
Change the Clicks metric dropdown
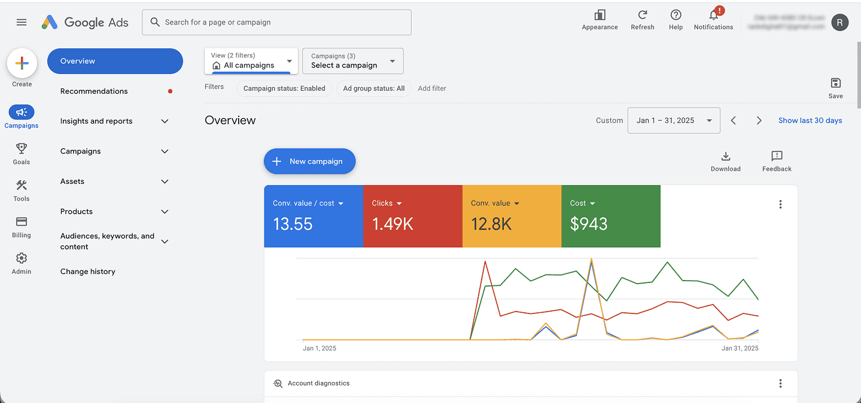[x=387, y=204]
